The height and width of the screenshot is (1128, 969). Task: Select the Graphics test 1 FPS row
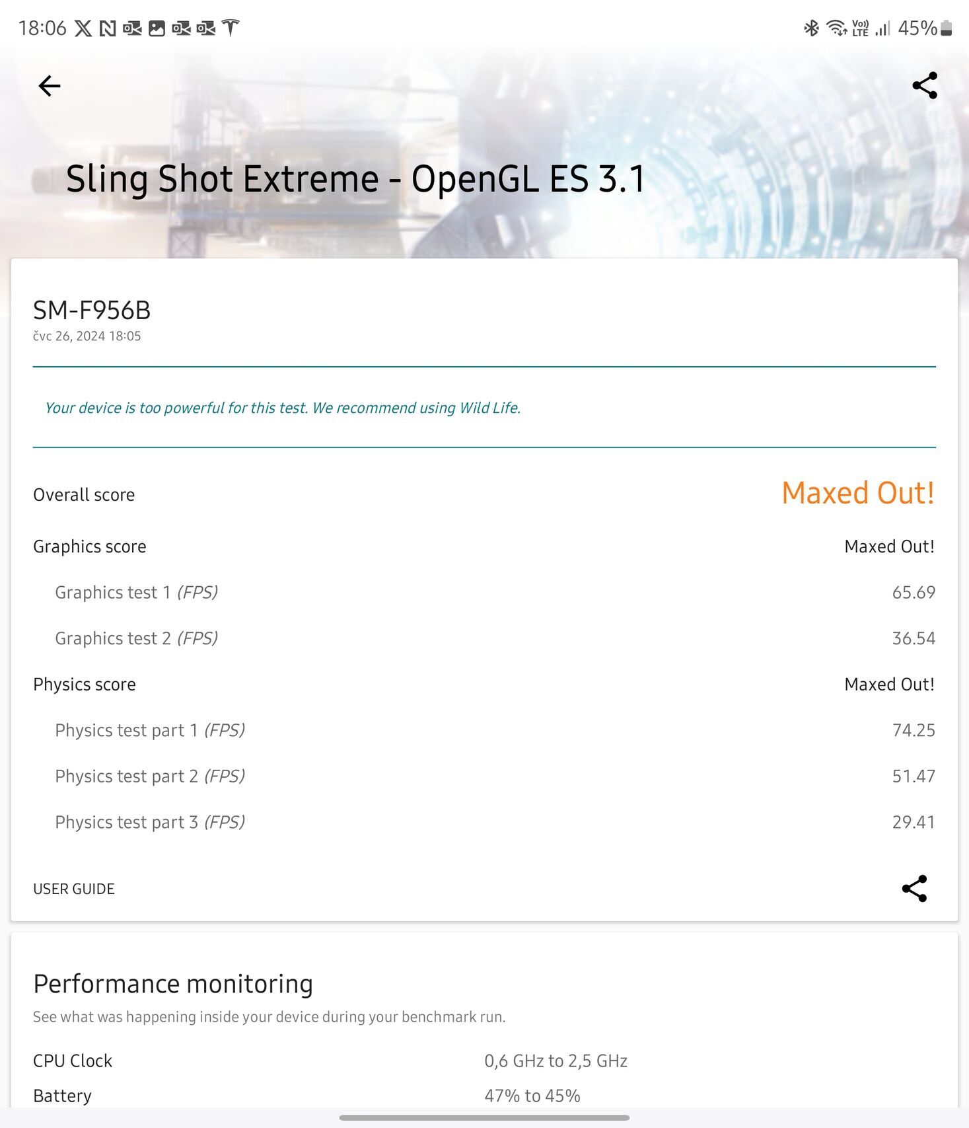(x=484, y=592)
